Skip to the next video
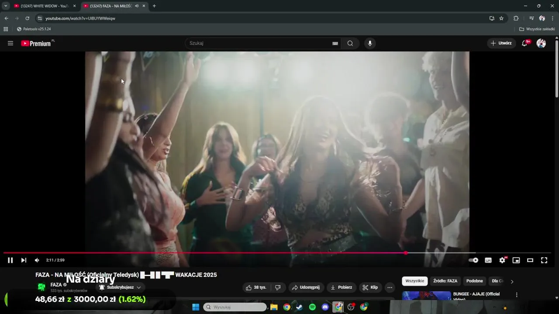The image size is (559, 314). click(24, 260)
